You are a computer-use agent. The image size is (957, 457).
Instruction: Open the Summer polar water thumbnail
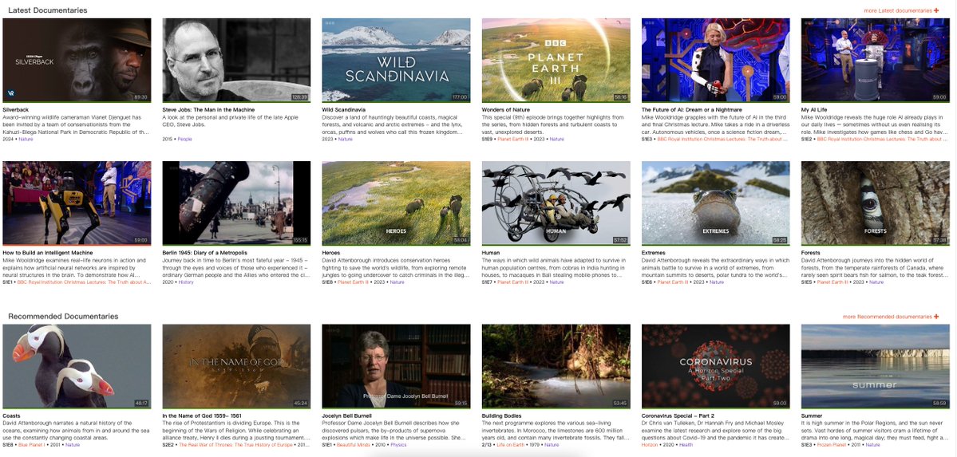tap(876, 366)
